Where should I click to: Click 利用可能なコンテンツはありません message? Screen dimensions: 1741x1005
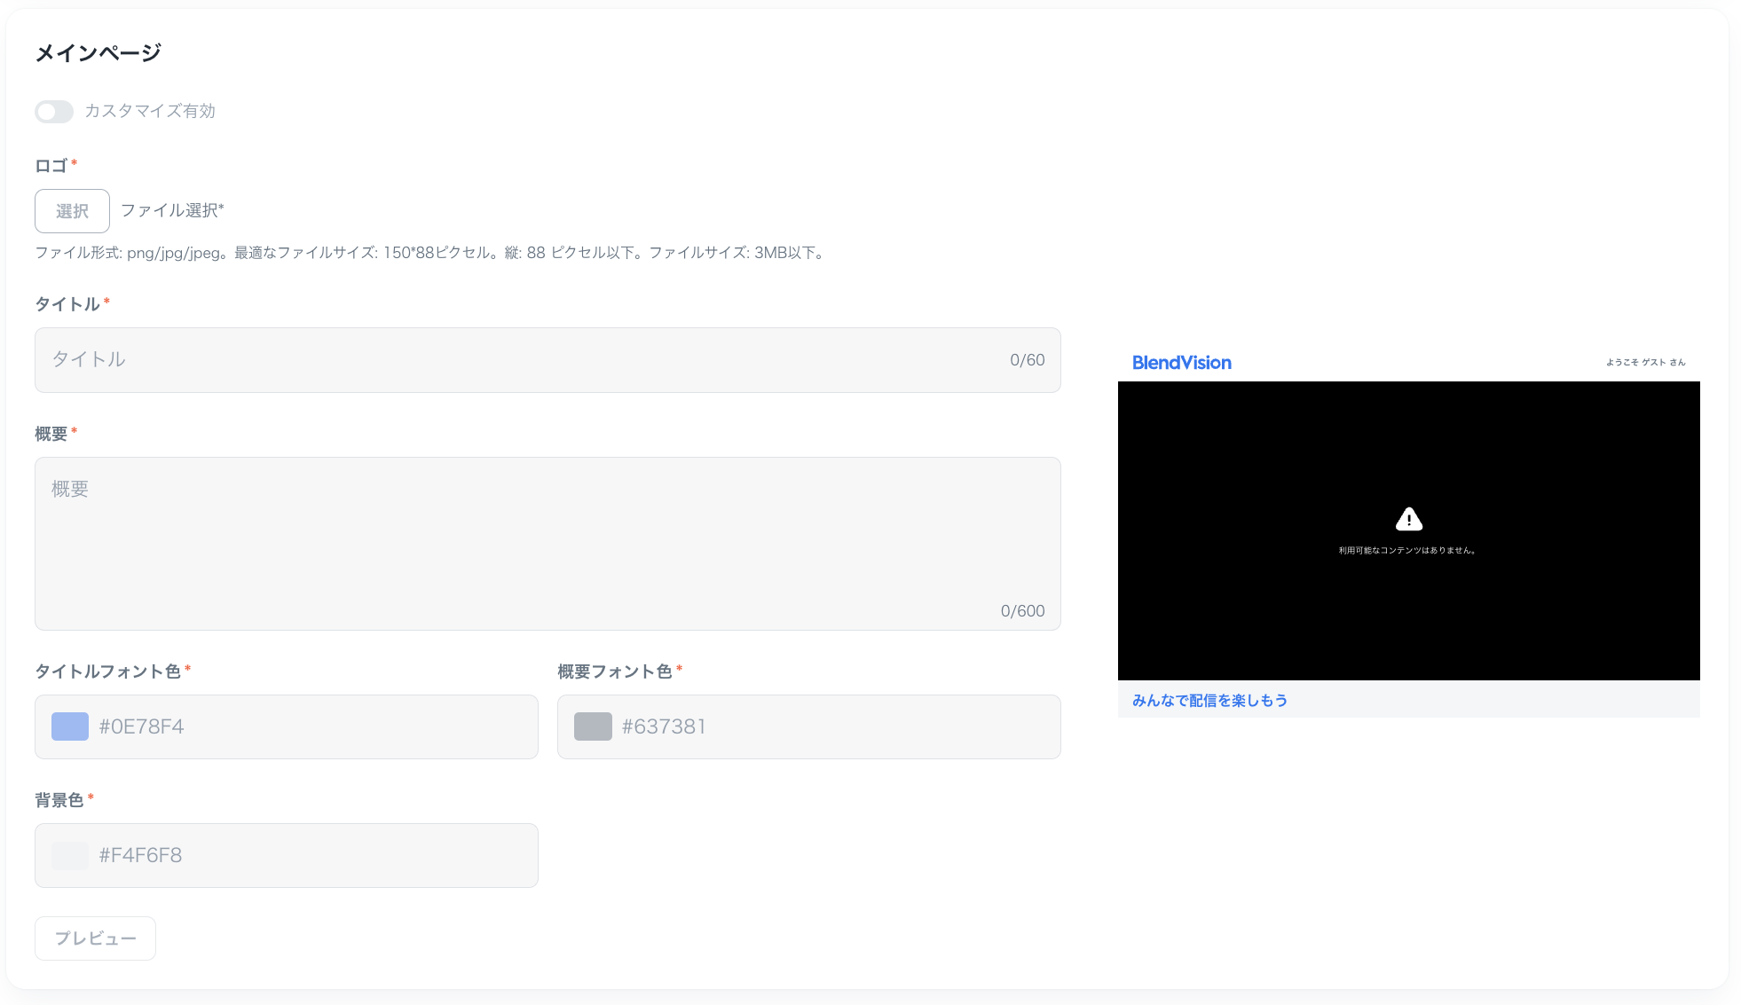(1407, 551)
